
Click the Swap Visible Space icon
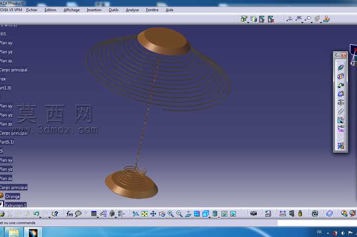click(x=233, y=214)
